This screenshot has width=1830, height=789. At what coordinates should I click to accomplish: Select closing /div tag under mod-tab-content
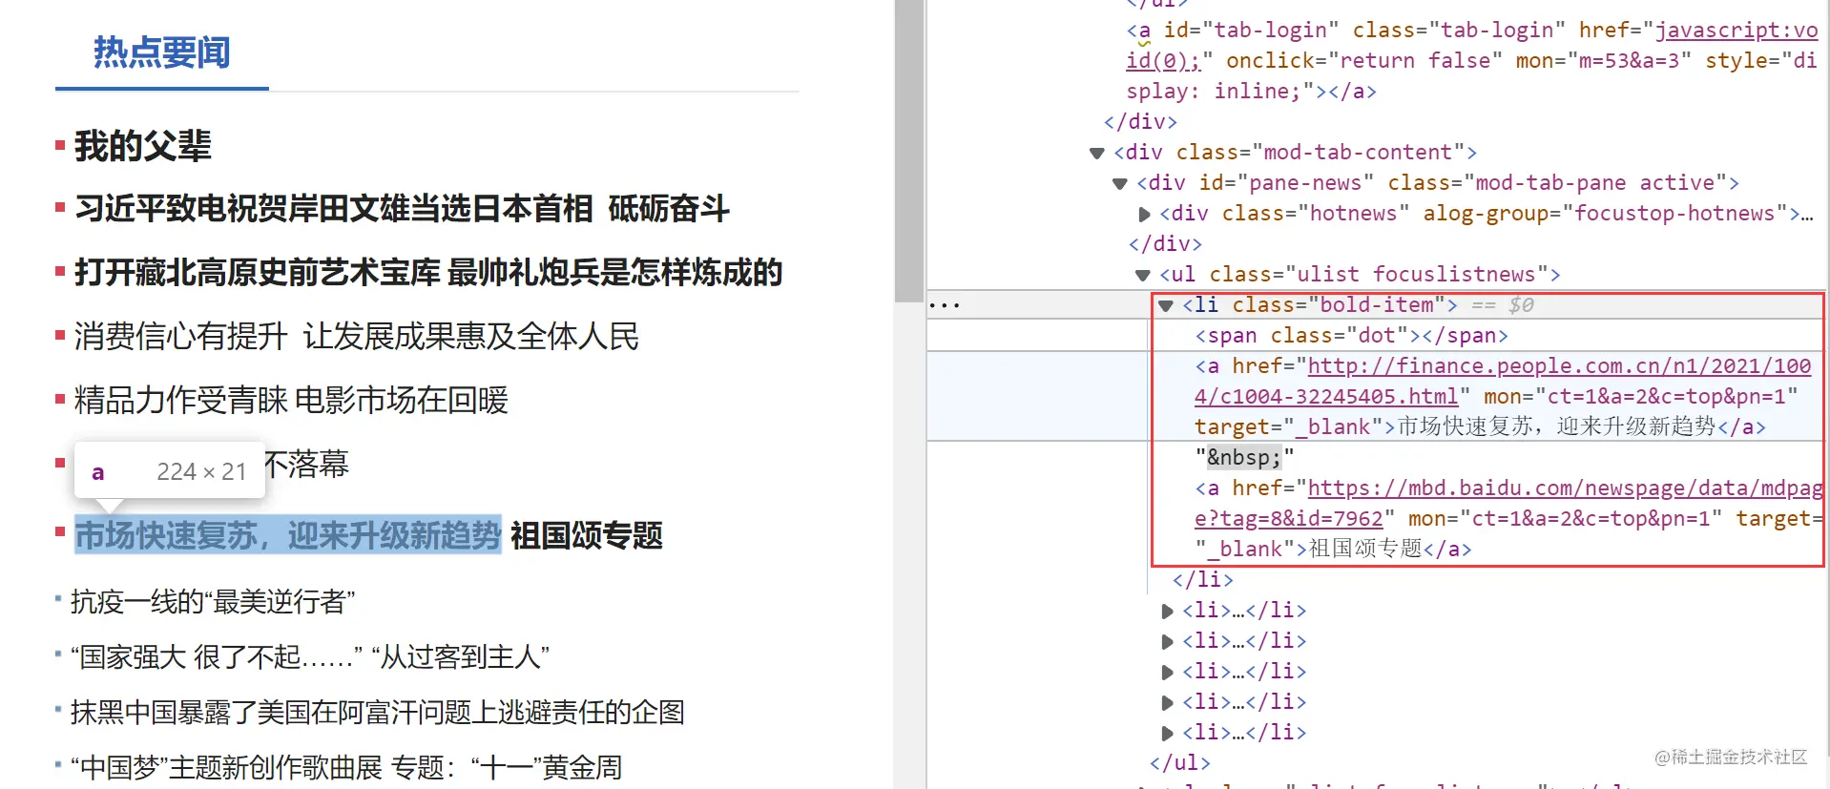1164,244
